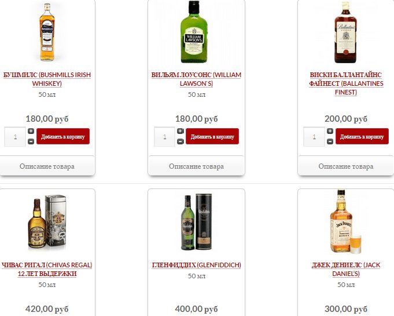The image size is (394, 316).
Task: Decrease Bushmills quantity with minus icon
Action: (x=31, y=141)
